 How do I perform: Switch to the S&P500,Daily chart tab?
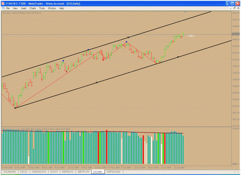pos(114,172)
